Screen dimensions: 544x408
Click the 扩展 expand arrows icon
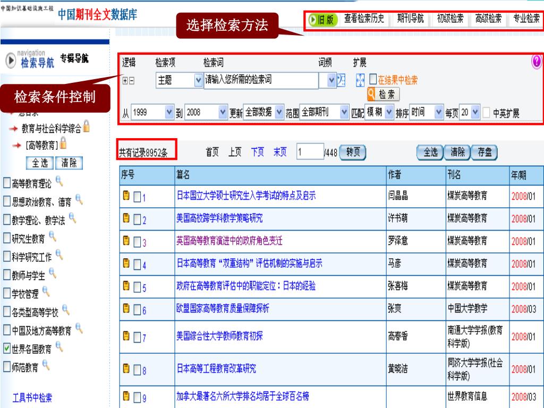[360, 81]
